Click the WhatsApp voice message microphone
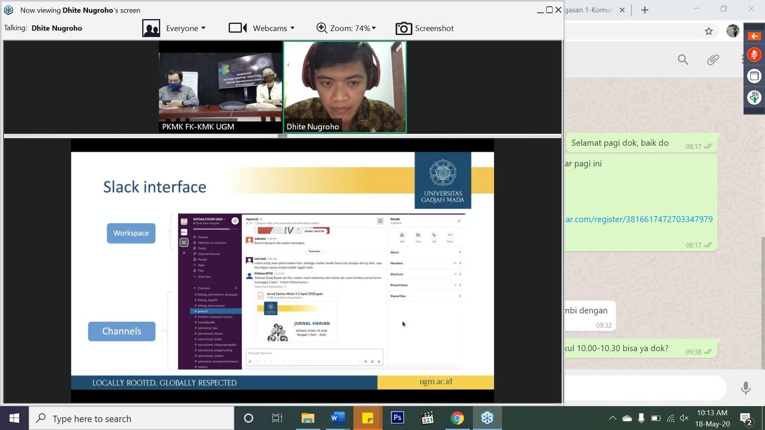 tap(745, 388)
